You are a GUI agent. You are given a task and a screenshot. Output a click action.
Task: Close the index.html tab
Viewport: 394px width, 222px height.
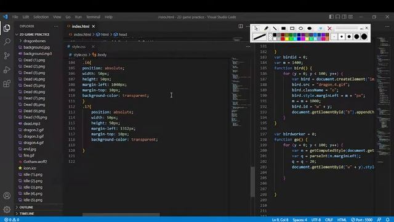click(x=94, y=26)
